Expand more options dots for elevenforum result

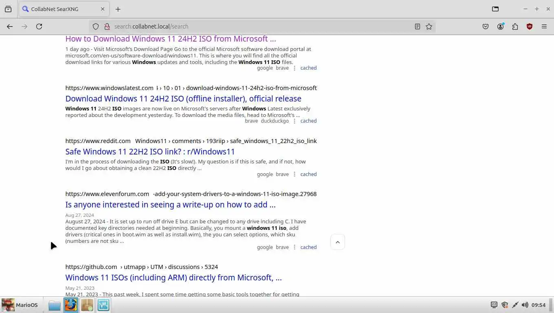pos(295,247)
